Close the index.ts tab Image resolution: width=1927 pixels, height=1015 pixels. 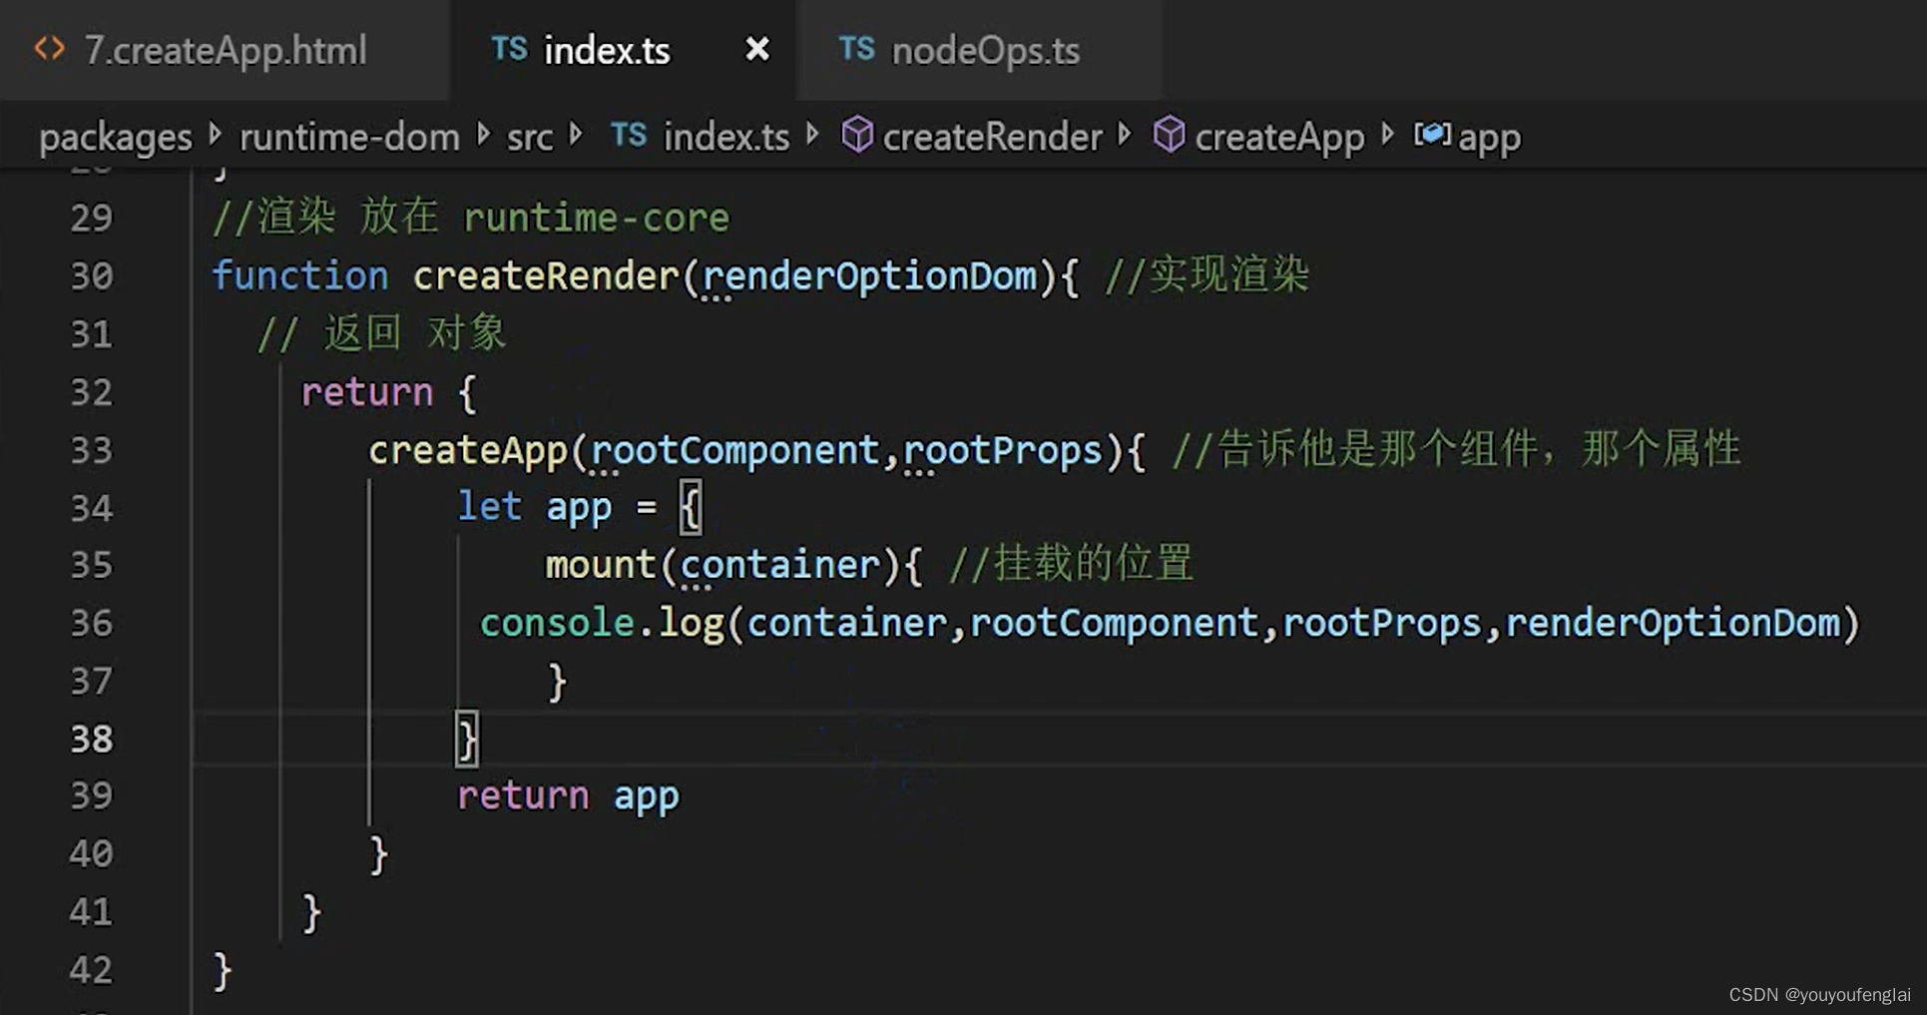757,49
